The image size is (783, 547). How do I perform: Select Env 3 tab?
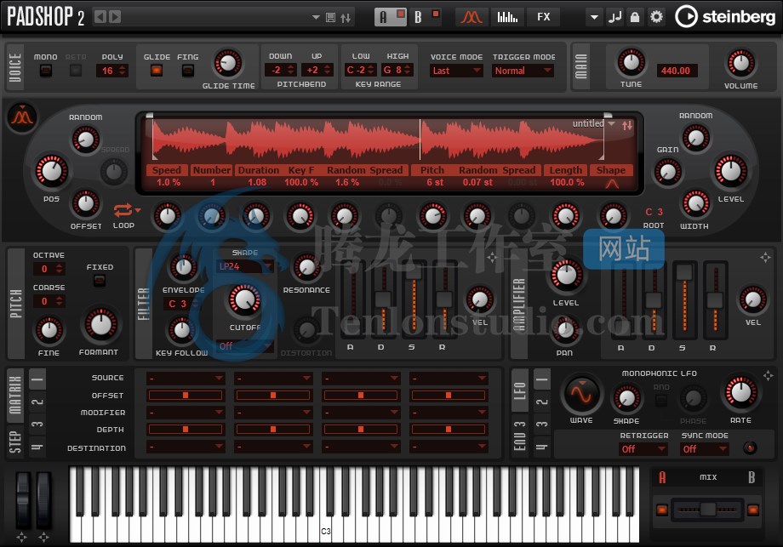click(x=520, y=436)
